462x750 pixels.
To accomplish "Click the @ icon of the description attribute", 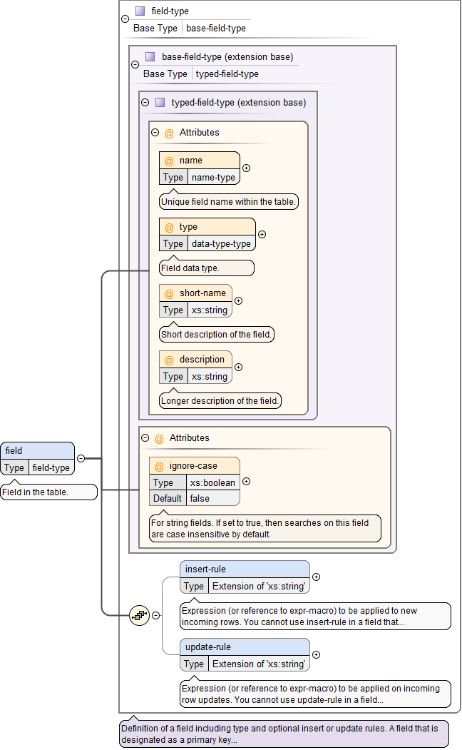I will [x=170, y=360].
